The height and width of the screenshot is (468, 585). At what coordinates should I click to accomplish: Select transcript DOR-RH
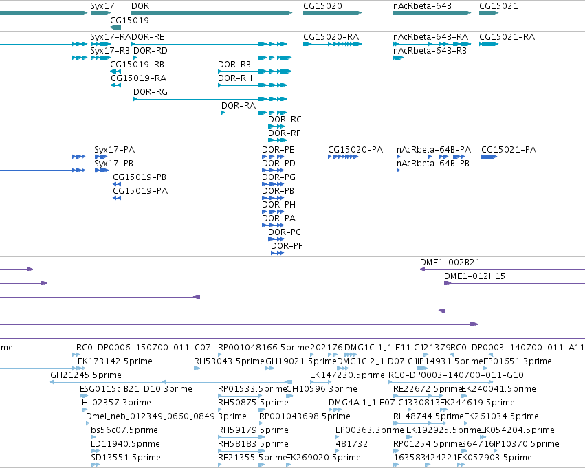pos(252,85)
